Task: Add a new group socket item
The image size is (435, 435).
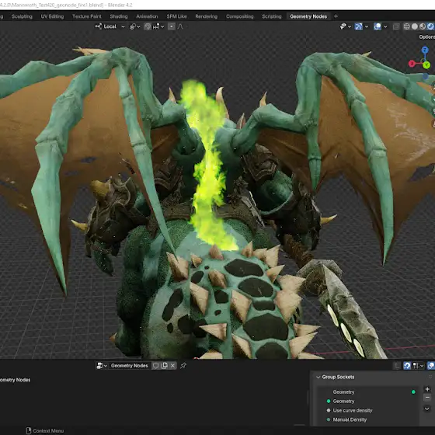Action: (x=427, y=389)
